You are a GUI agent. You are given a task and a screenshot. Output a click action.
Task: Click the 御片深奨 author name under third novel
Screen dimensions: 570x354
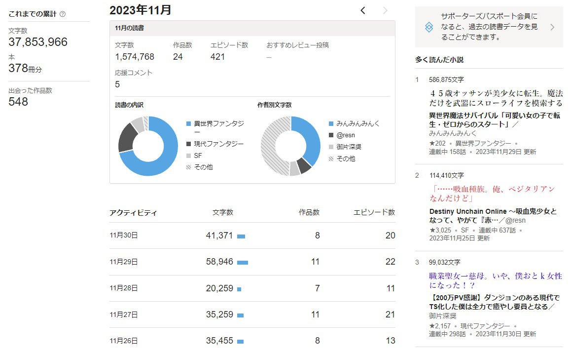(x=442, y=316)
